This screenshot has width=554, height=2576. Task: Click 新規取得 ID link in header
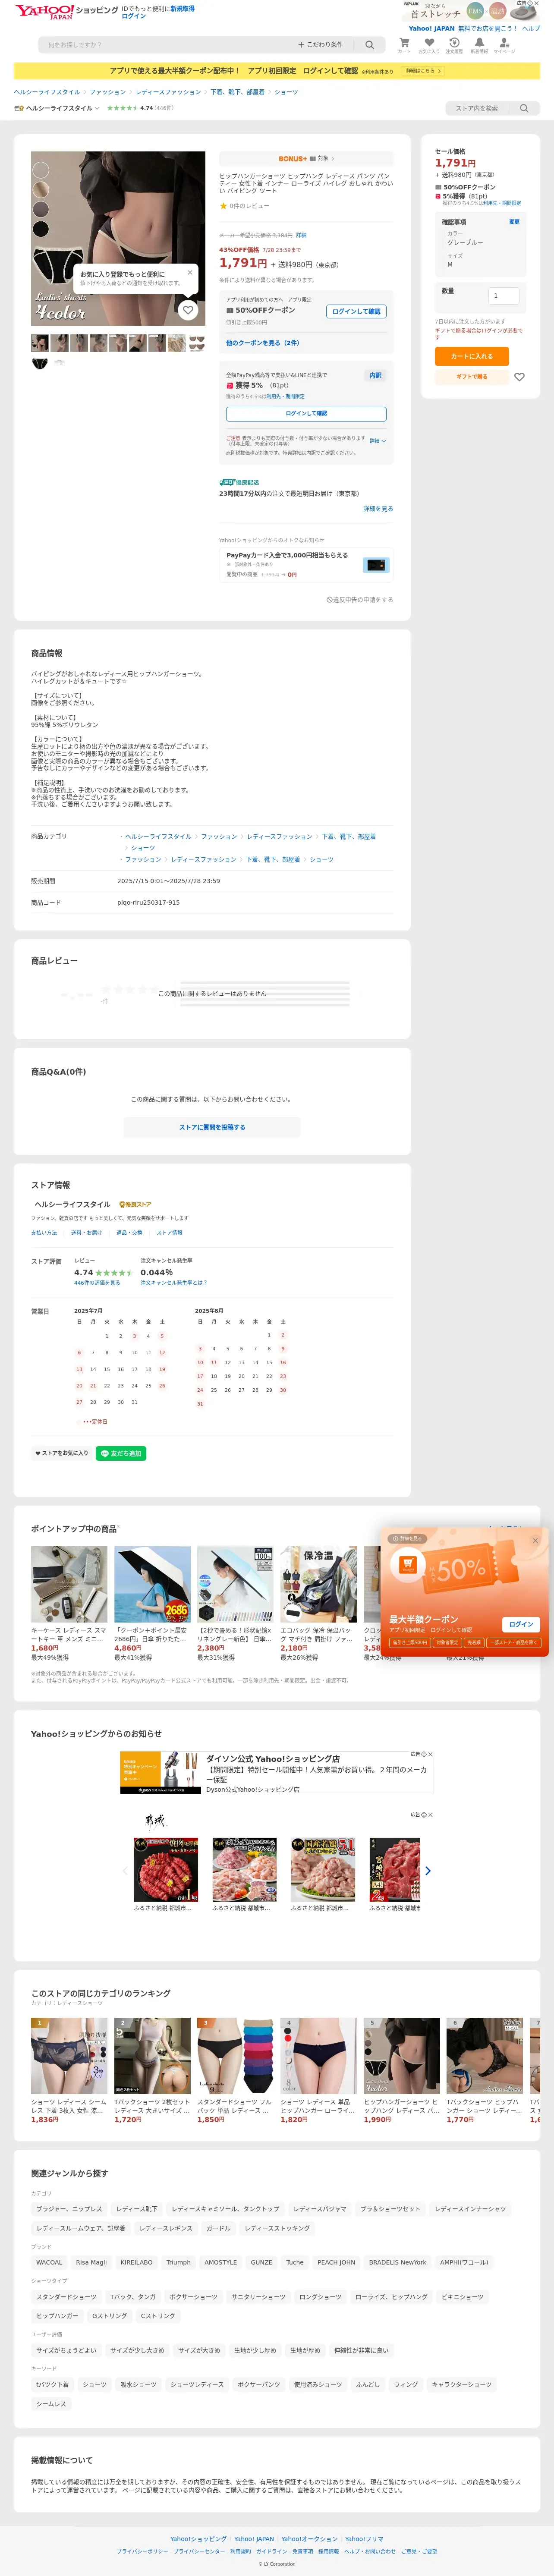182,8
